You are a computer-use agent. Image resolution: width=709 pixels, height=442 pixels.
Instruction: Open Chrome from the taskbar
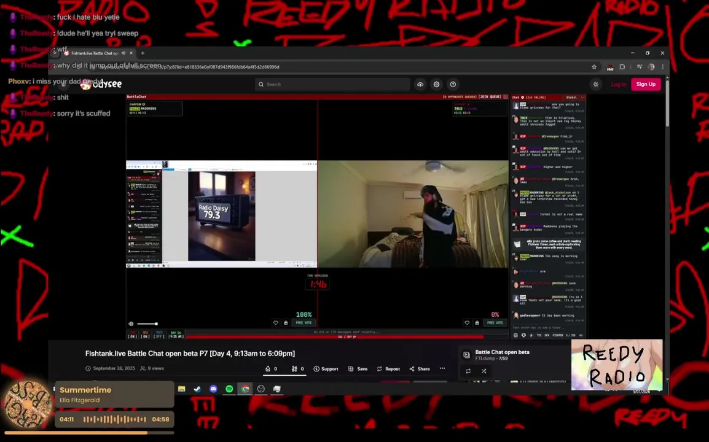tap(245, 389)
